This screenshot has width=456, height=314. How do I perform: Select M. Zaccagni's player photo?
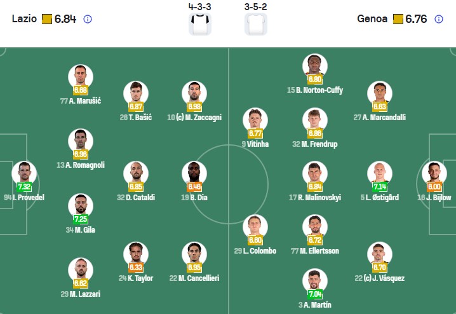pos(195,93)
